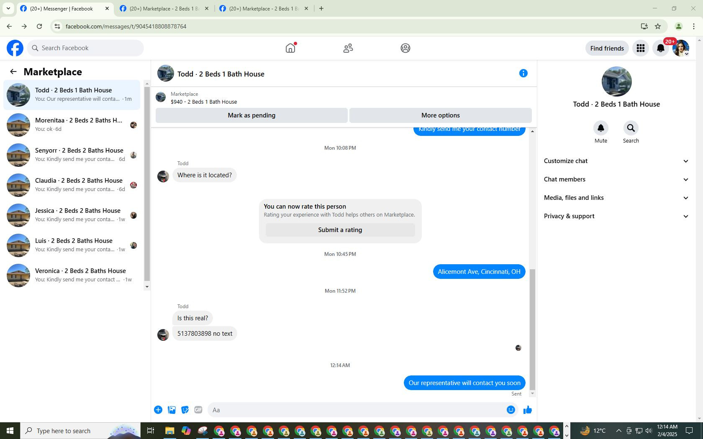The height and width of the screenshot is (439, 703).
Task: Open the emoji picker
Action: tap(511, 410)
